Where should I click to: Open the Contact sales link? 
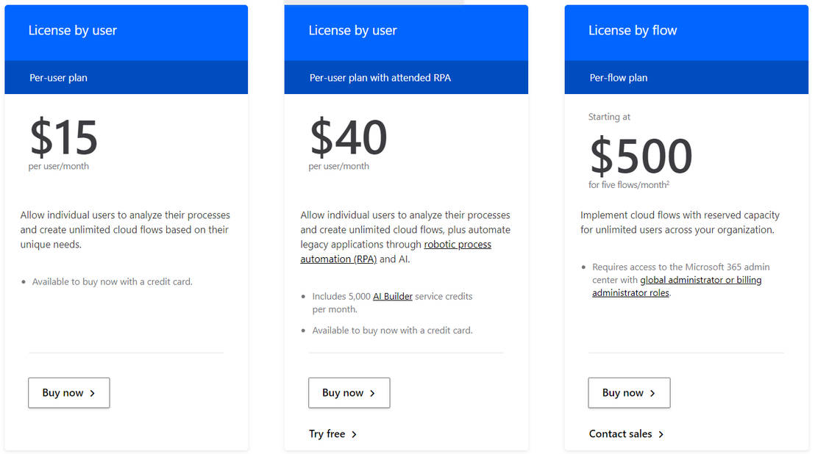[620, 434]
